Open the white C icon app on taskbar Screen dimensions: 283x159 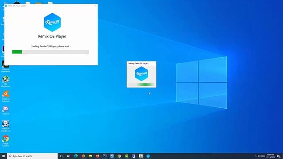(x=141, y=156)
